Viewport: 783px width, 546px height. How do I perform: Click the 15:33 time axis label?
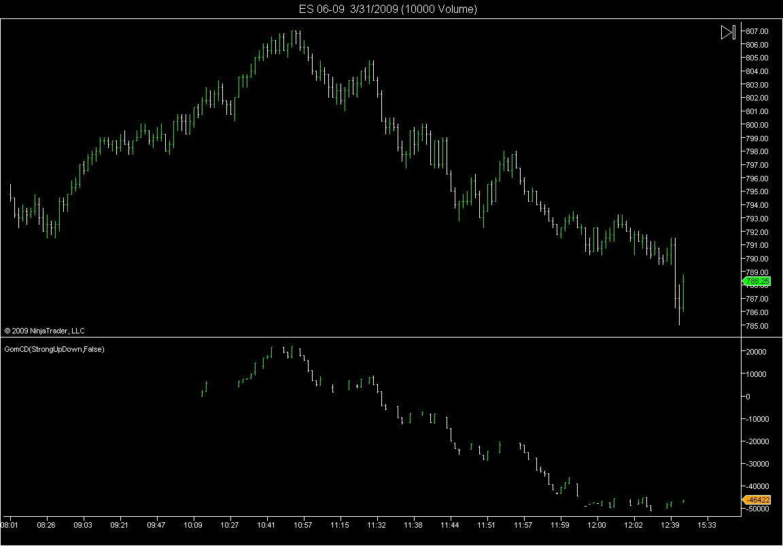point(707,525)
